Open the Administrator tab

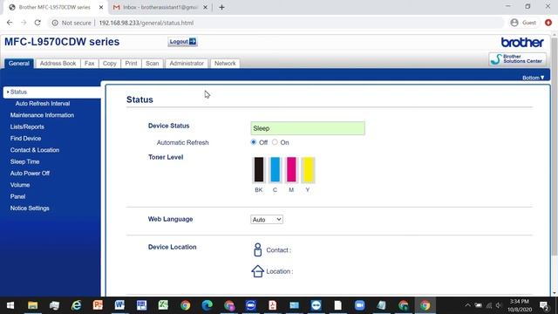(x=187, y=64)
